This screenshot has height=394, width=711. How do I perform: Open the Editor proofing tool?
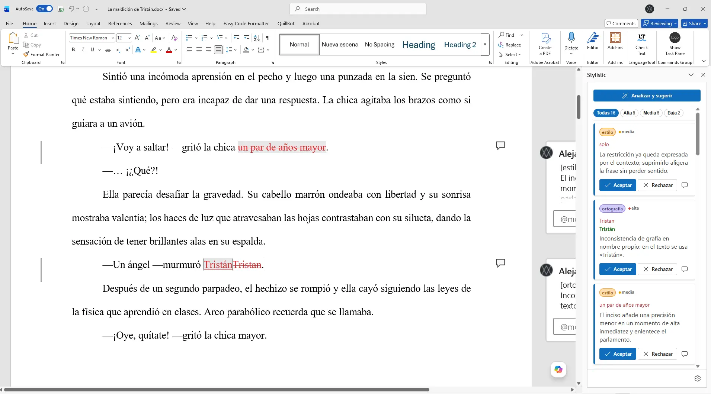point(593,41)
